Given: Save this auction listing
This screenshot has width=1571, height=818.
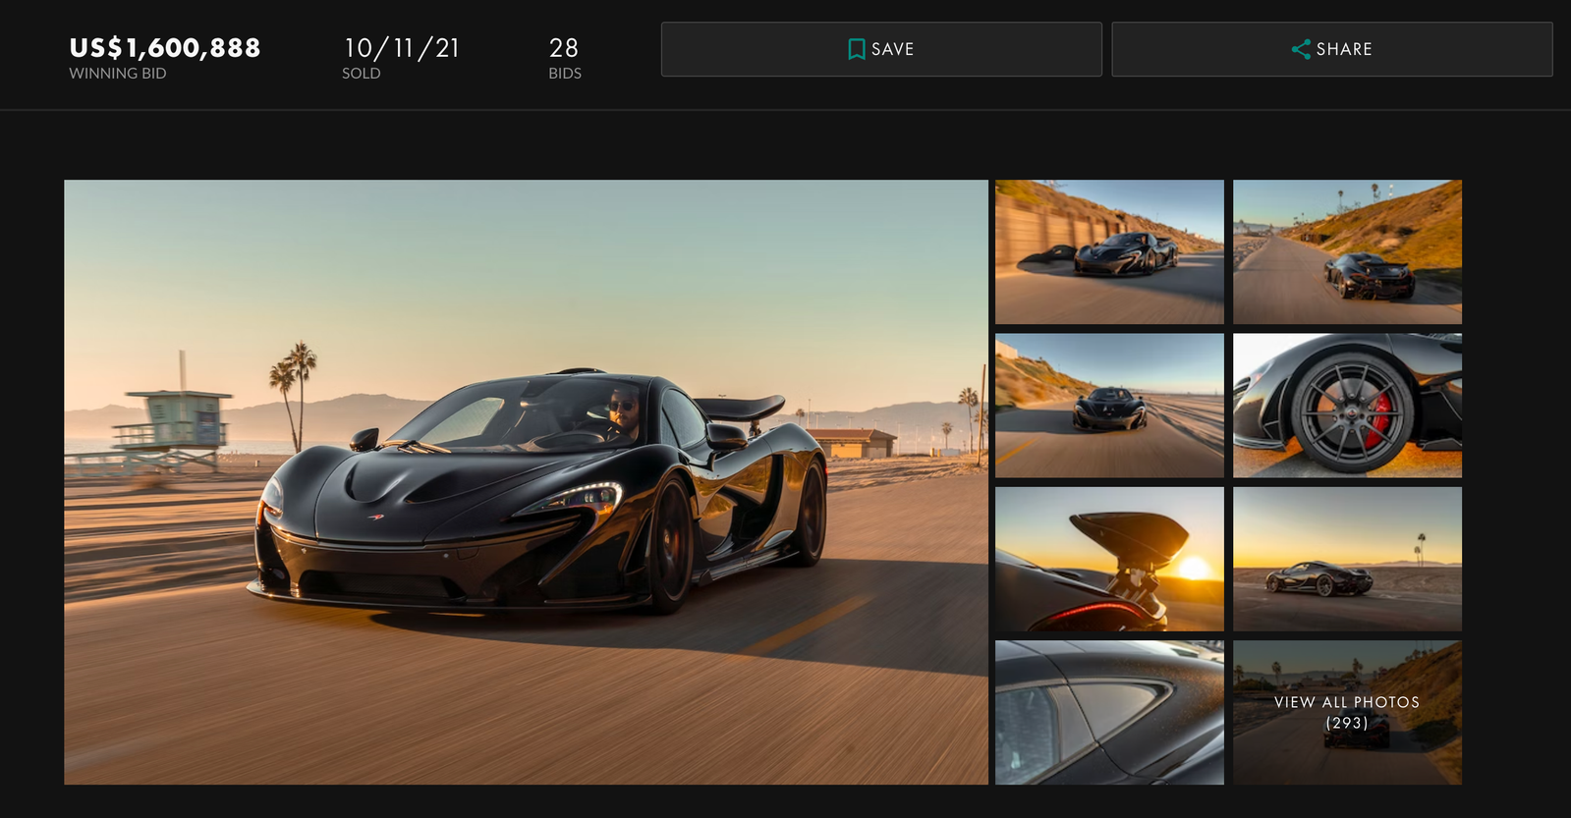Looking at the screenshot, I should click(x=881, y=49).
